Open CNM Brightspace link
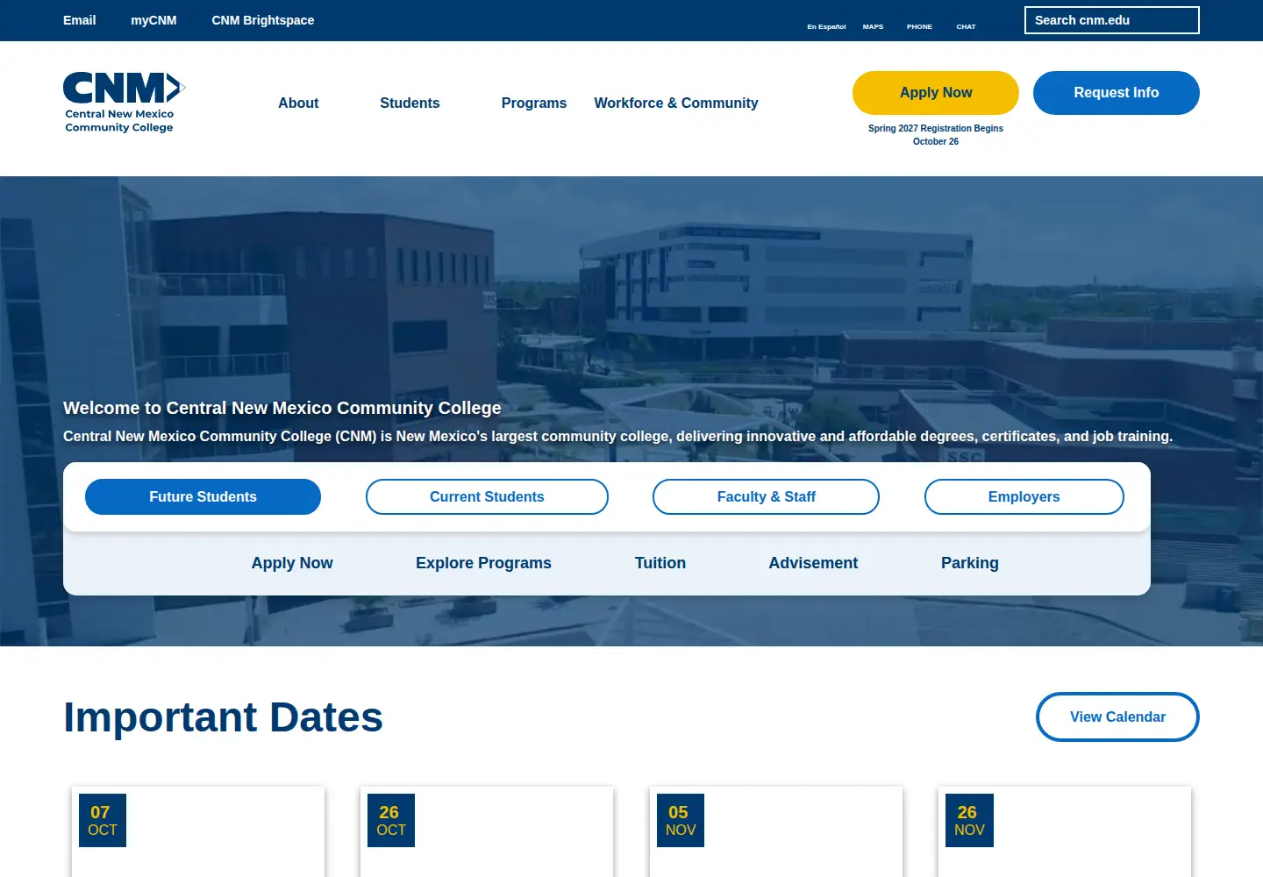Image resolution: width=1263 pixels, height=877 pixels. click(263, 20)
